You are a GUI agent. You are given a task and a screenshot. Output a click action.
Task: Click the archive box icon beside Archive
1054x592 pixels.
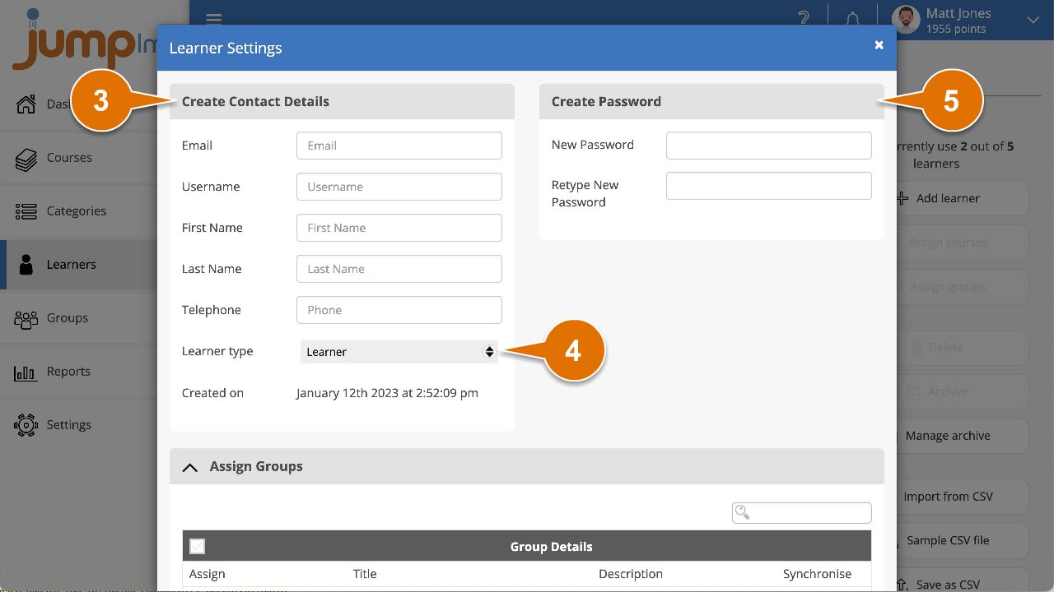(912, 392)
